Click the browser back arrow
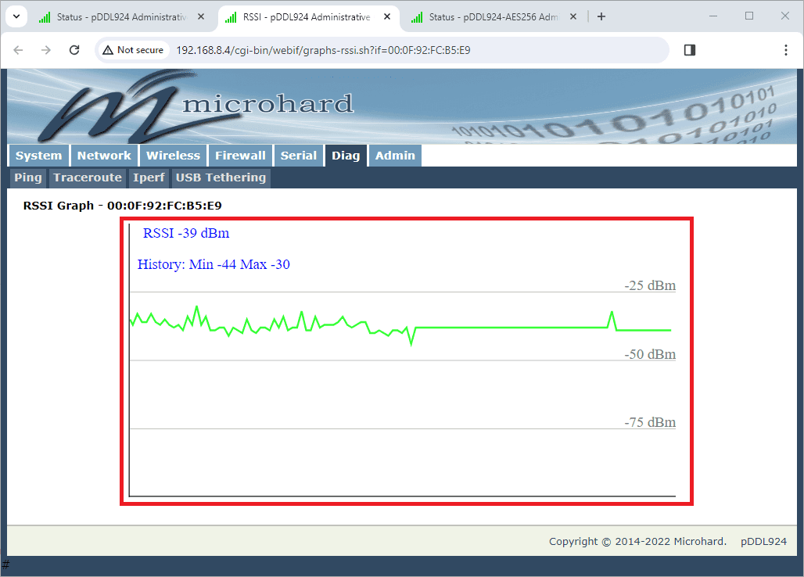Screen dimensions: 804x577 click(x=19, y=50)
